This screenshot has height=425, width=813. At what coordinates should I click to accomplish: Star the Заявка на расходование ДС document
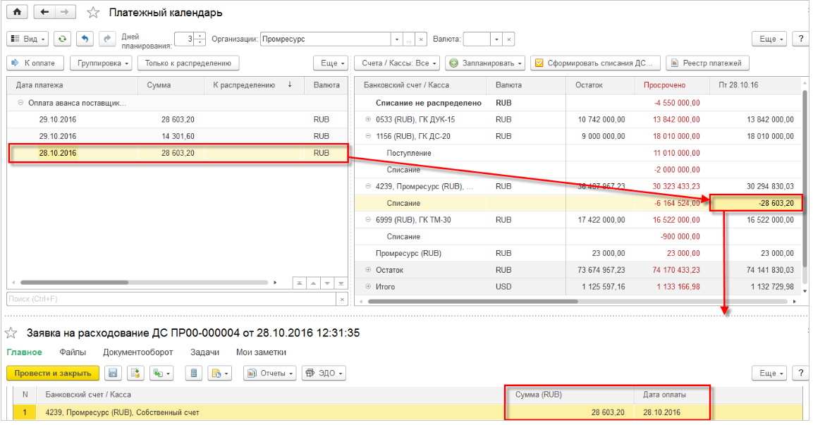[11, 333]
